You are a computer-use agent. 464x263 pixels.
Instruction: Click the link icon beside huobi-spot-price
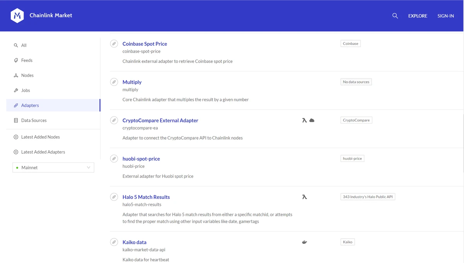click(114, 159)
